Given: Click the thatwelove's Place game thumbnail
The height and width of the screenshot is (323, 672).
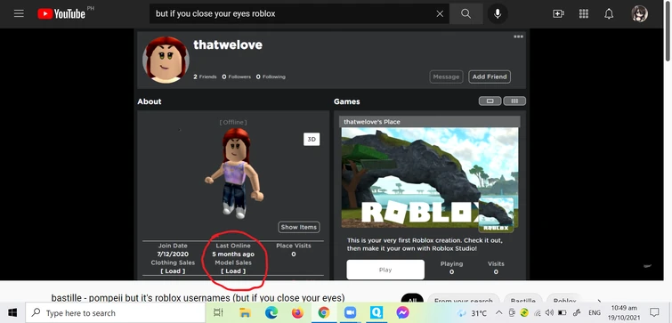Looking at the screenshot, I should coord(430,178).
